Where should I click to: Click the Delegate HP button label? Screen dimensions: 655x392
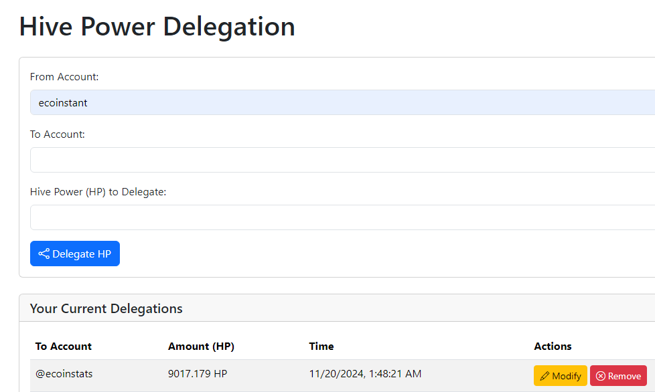[82, 254]
